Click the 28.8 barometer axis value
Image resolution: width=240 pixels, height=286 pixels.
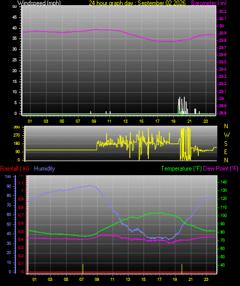[x=222, y=113]
